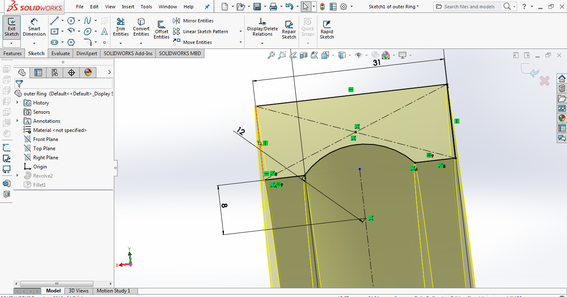Select Mirror Entities
The height and width of the screenshot is (297, 567).
tap(193, 21)
